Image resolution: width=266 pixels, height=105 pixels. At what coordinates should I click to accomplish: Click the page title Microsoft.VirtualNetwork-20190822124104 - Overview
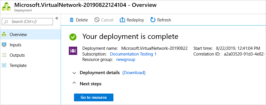tap(85, 5)
